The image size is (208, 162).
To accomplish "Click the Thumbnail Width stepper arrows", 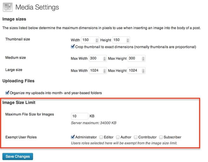I will (x=97, y=40).
